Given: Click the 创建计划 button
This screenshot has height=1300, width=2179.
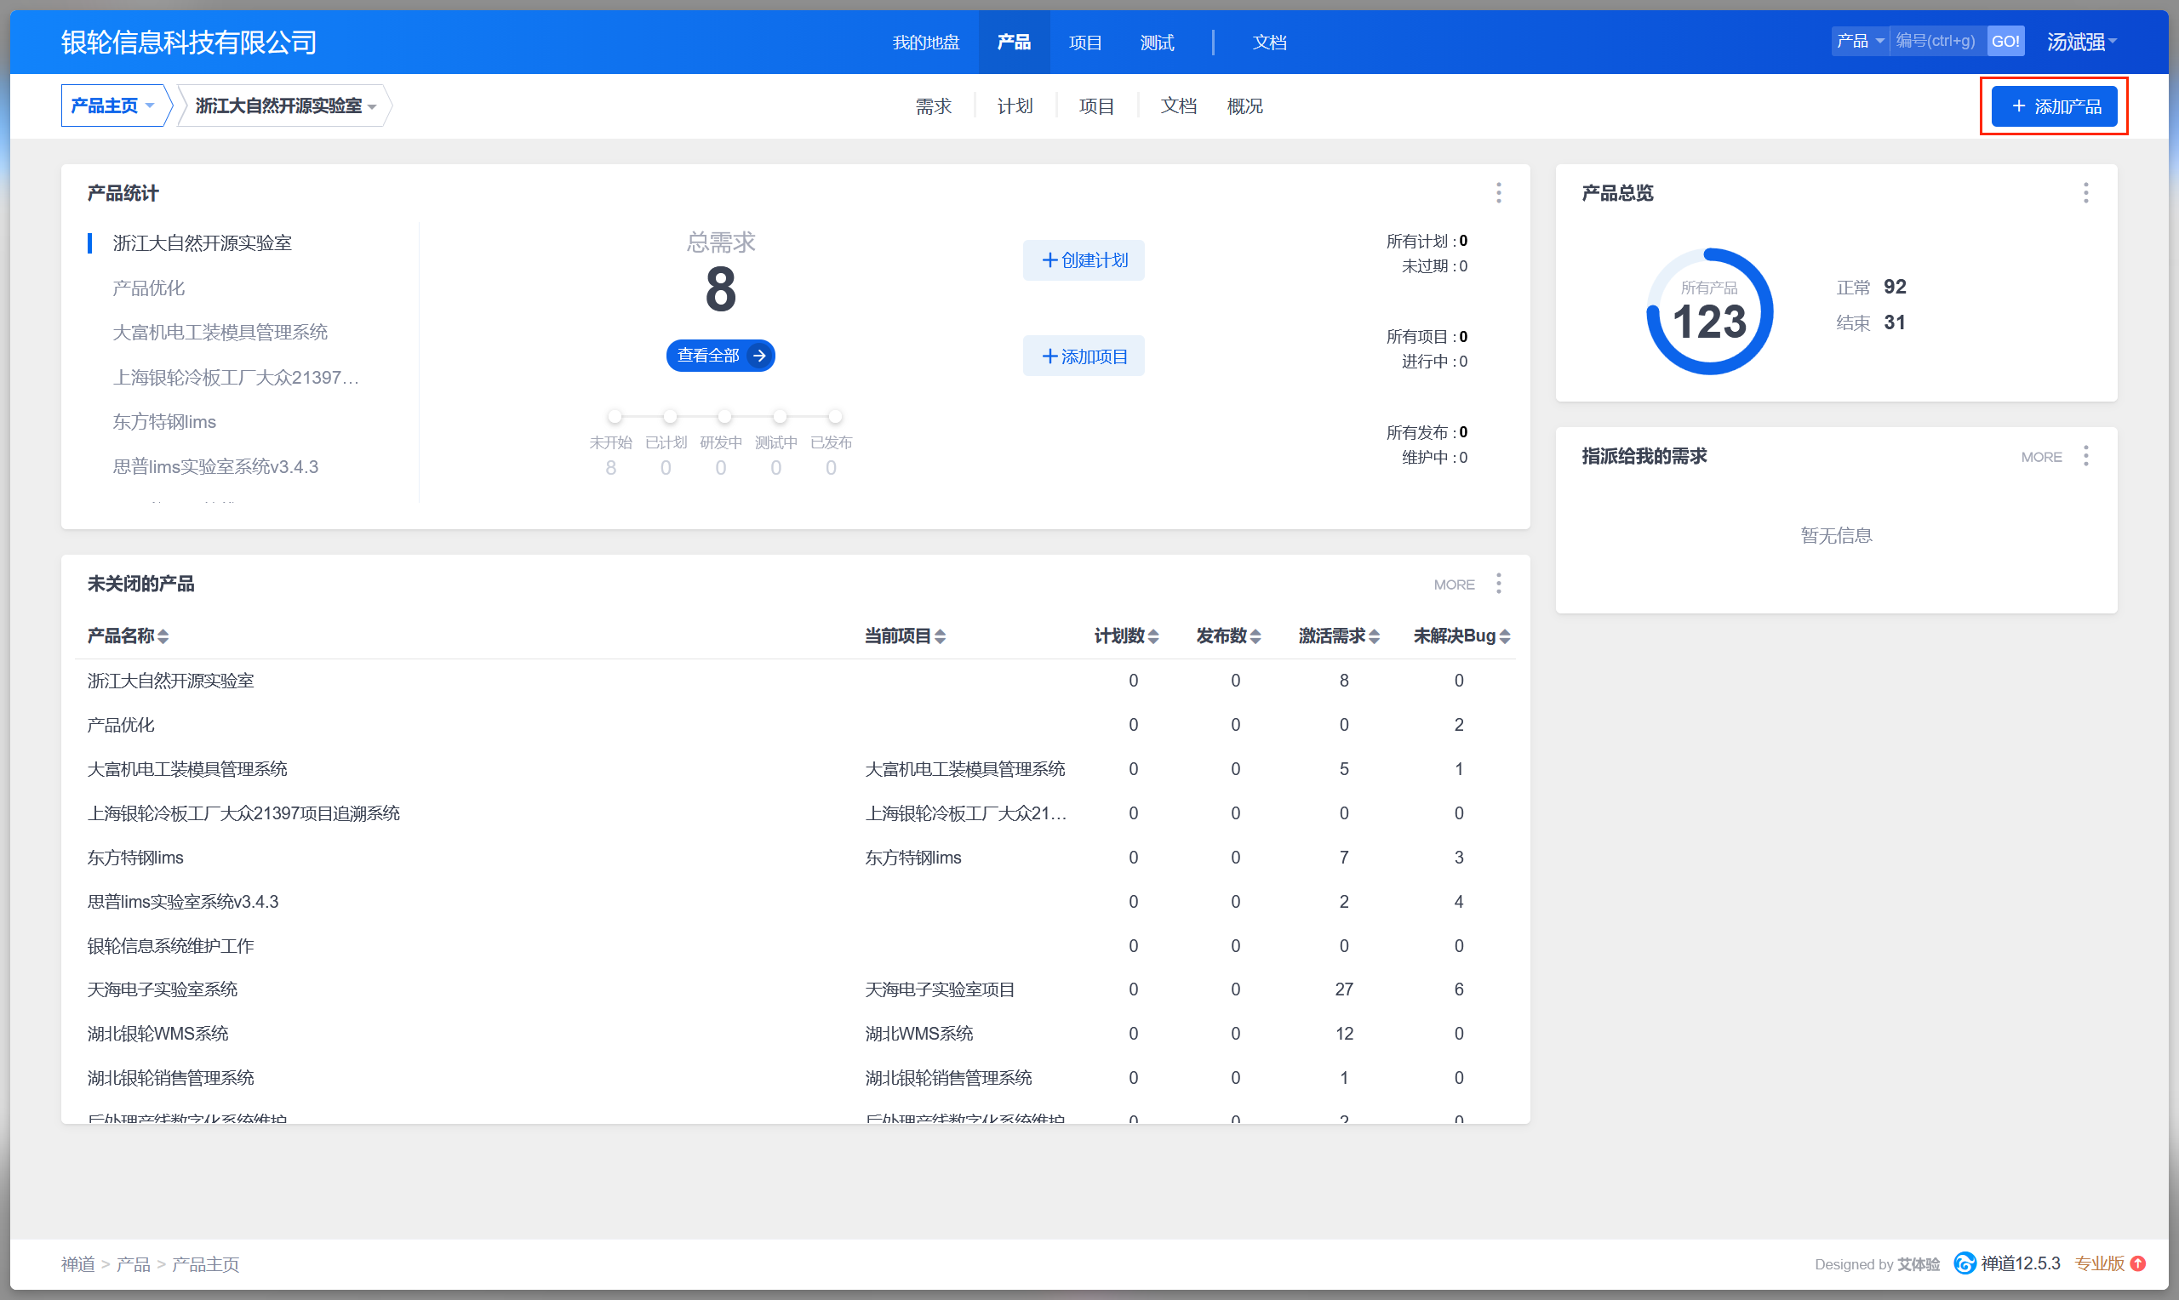Looking at the screenshot, I should (x=1083, y=260).
